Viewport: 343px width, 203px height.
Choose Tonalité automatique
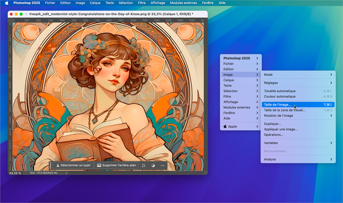tap(298, 91)
